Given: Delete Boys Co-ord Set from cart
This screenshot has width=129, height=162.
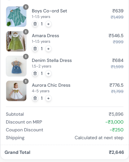Looking at the screenshot, I should tap(35, 24).
